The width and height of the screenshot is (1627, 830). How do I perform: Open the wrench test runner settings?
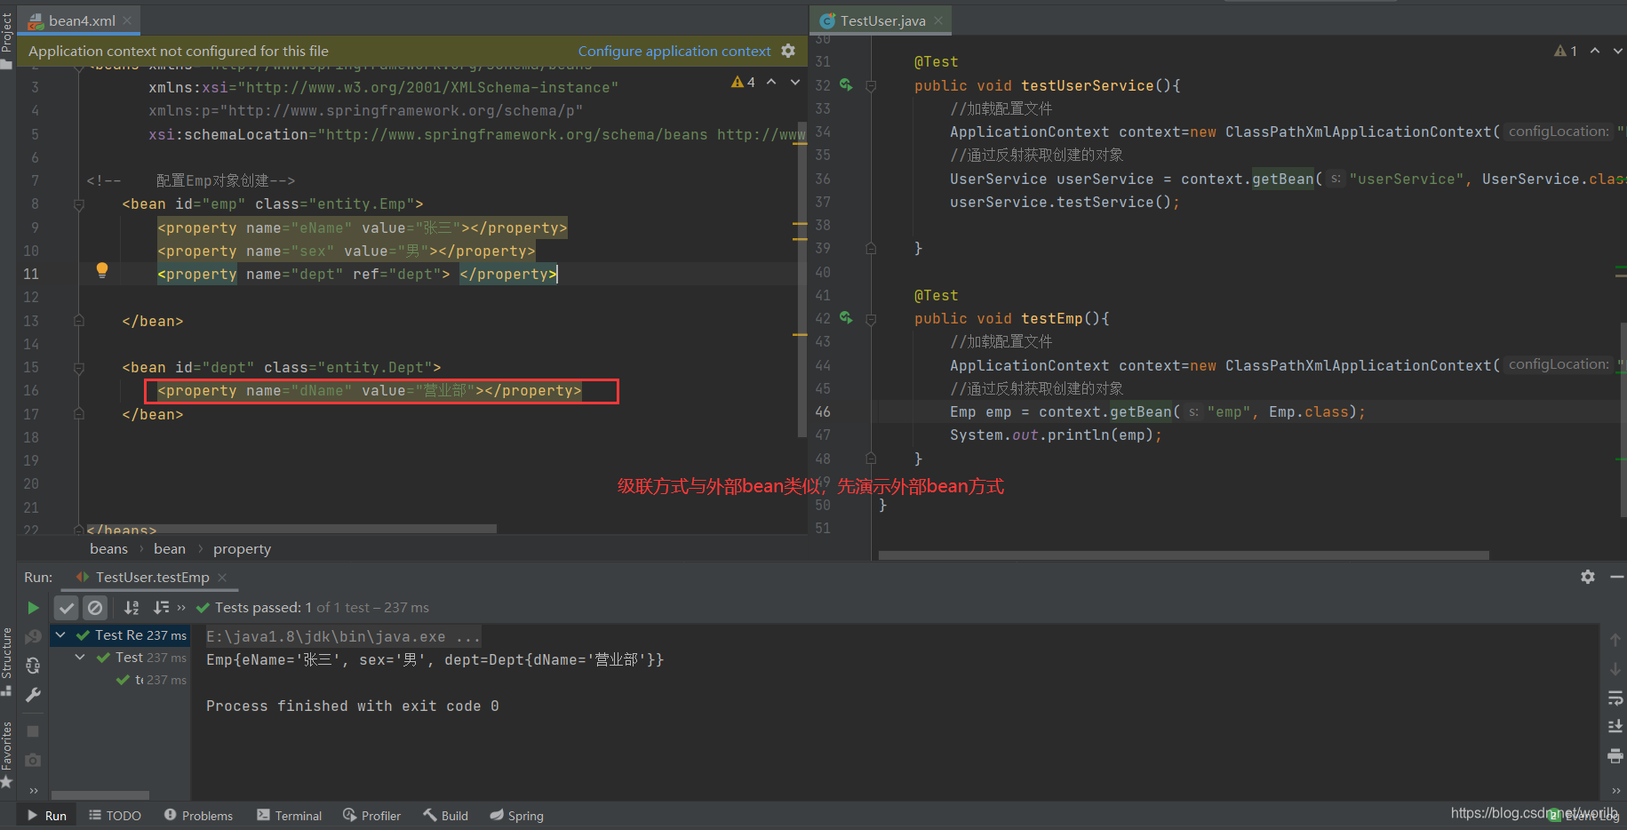(x=33, y=695)
